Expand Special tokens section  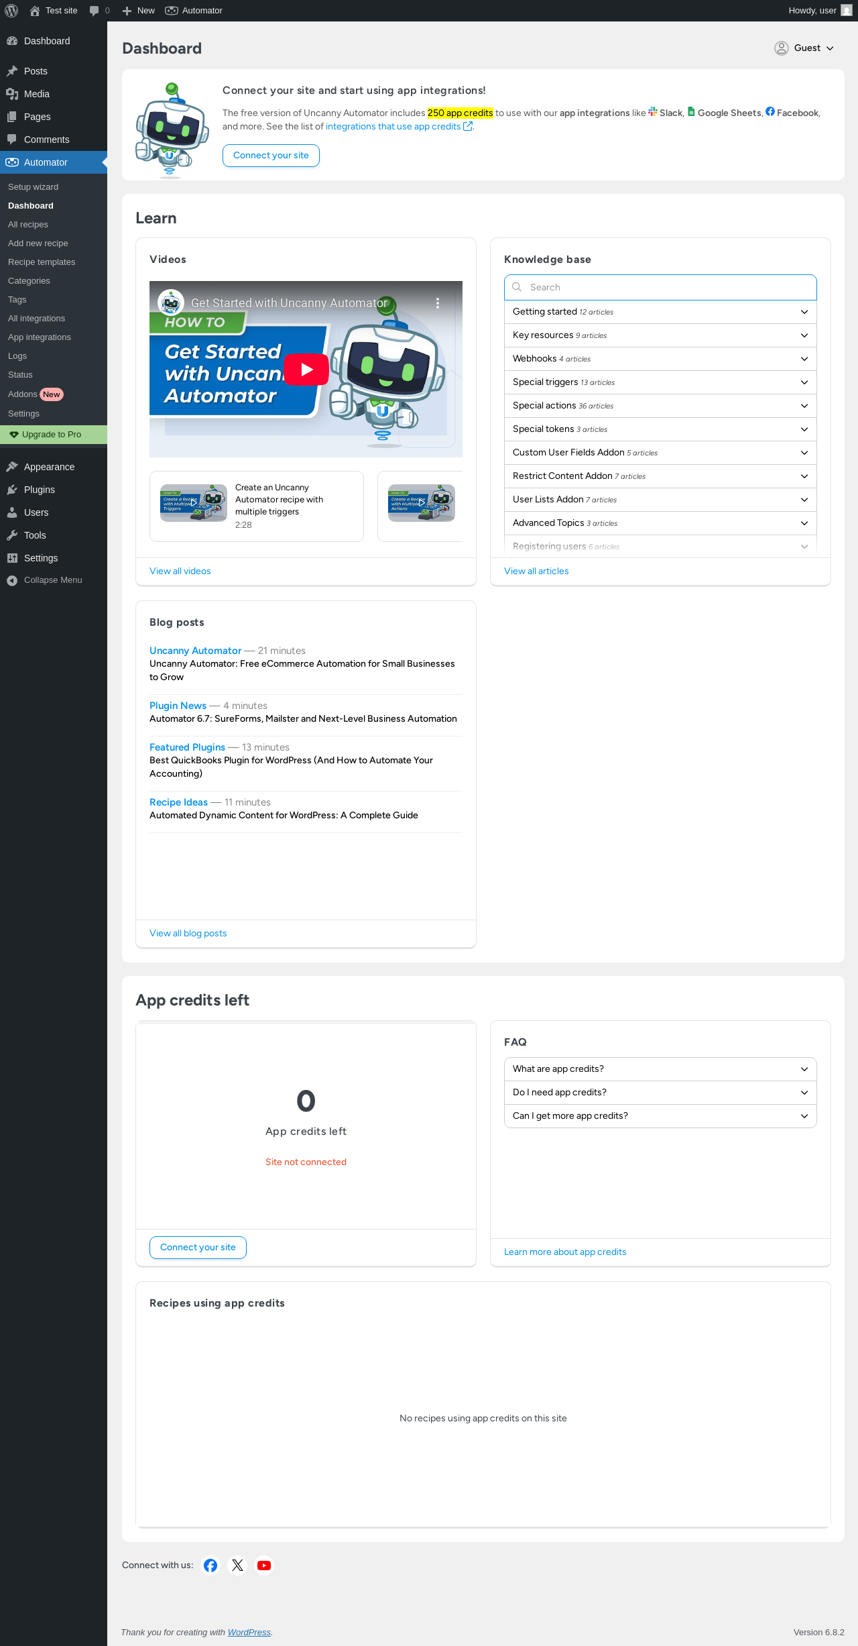pyautogui.click(x=660, y=429)
